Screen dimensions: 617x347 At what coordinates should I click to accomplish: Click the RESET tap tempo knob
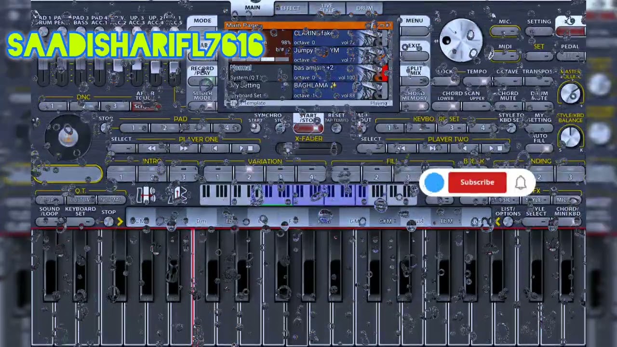(336, 128)
